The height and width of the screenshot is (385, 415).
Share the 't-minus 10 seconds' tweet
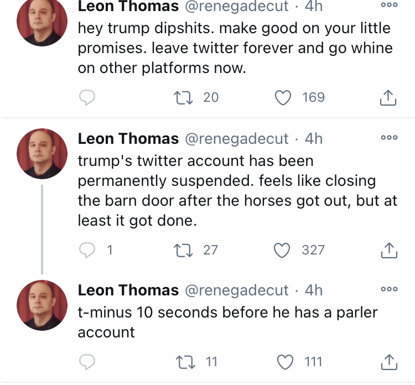[x=389, y=362]
